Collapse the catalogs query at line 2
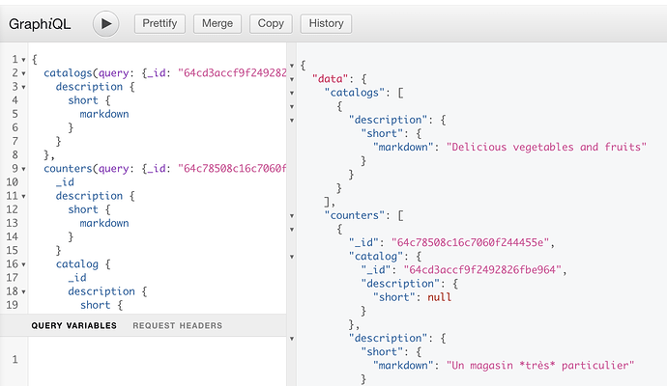 [x=21, y=73]
